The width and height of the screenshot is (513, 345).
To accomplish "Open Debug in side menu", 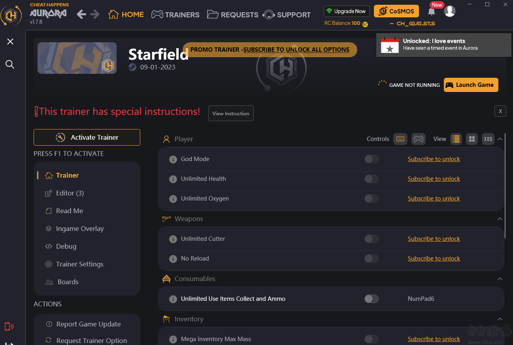I will (61, 246).
